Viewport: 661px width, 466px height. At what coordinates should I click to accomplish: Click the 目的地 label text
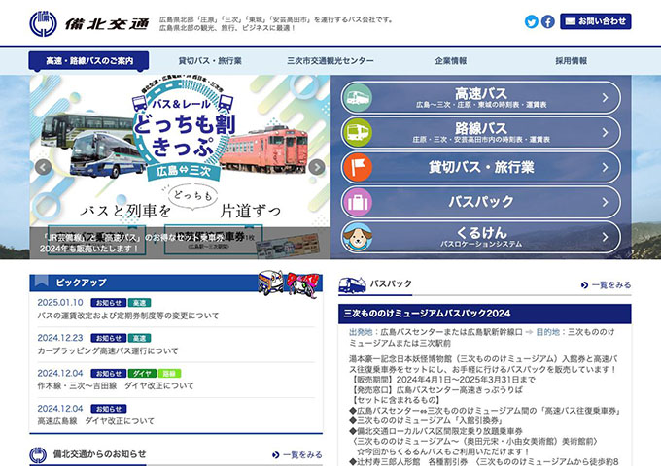547,332
